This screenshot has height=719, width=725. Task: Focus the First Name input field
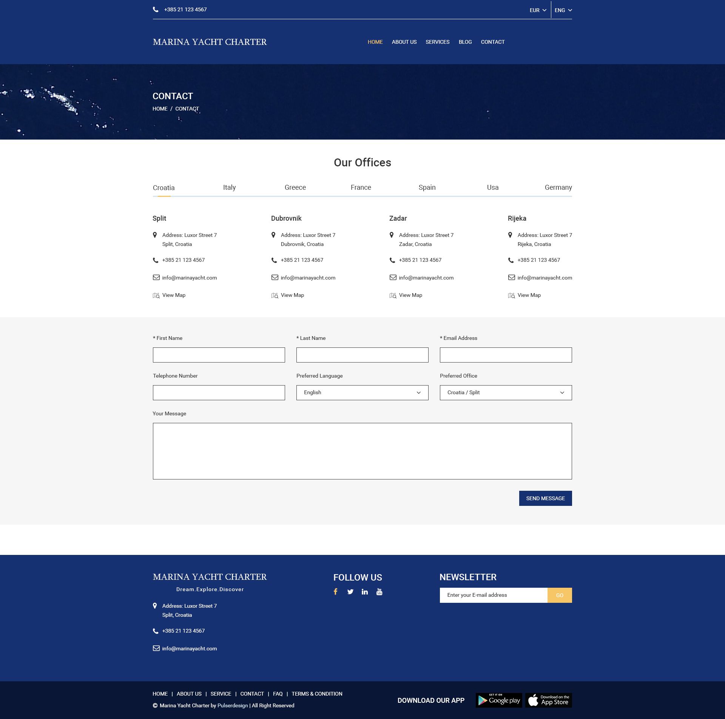coord(219,355)
